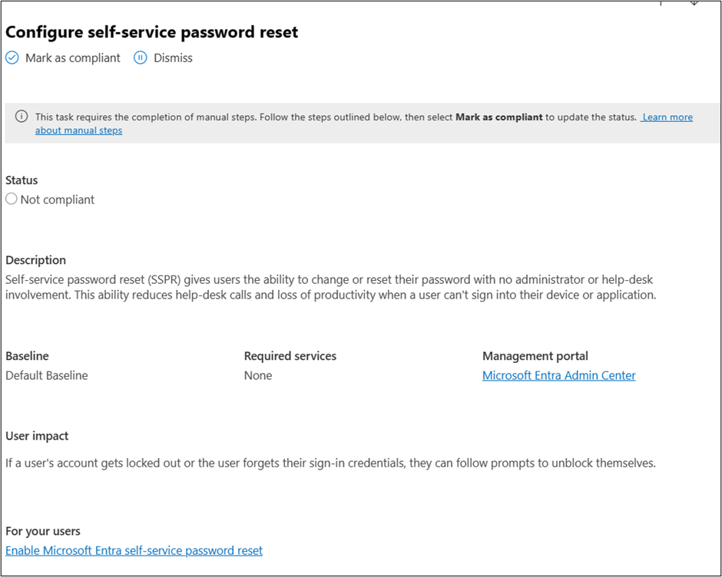Select the Not compliant status circle
The image size is (722, 577).
[12, 199]
